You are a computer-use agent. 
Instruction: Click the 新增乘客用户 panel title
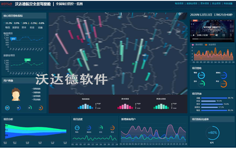(x=128, y=119)
